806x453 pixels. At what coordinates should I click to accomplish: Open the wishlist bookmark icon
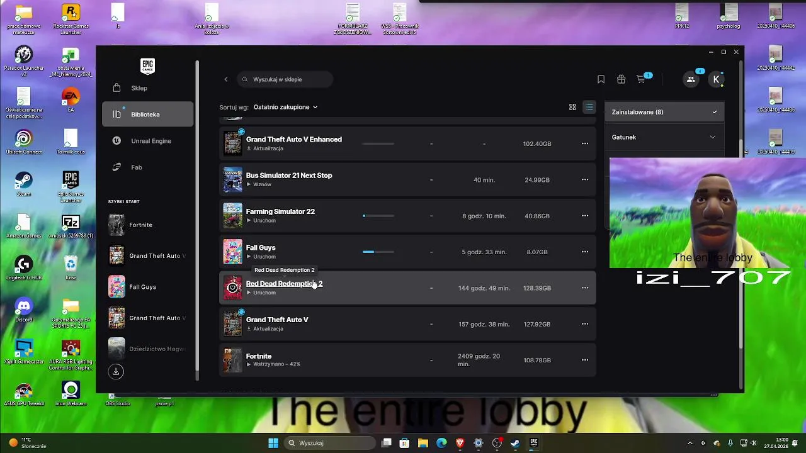601,79
